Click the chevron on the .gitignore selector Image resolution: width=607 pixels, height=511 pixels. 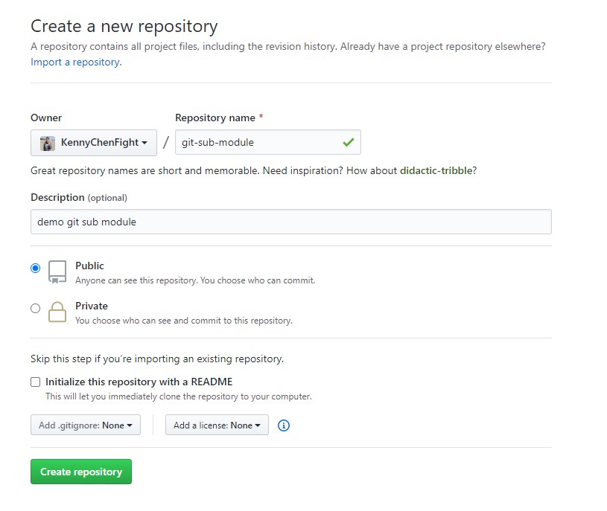(x=130, y=425)
